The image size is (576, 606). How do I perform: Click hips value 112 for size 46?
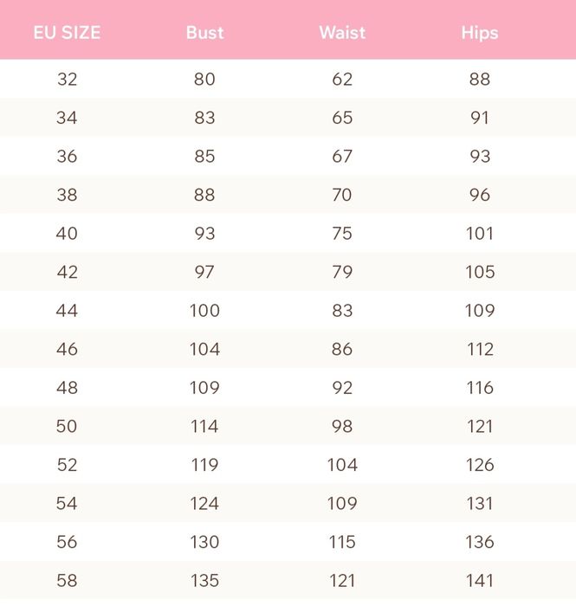pos(479,349)
